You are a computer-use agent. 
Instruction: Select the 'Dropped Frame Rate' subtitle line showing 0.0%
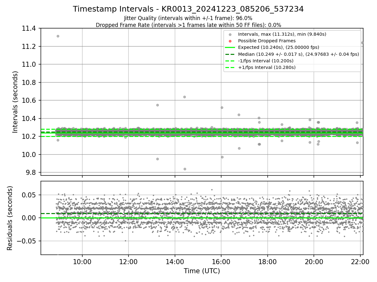(188, 25)
